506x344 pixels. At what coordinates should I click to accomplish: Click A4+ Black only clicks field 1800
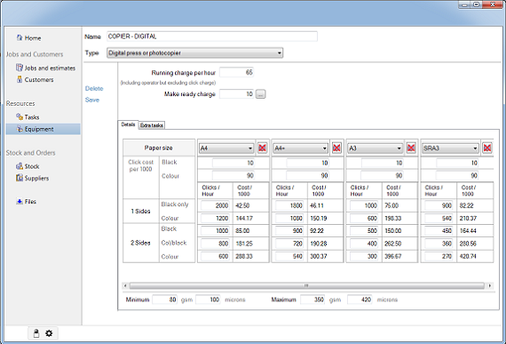[x=289, y=205]
